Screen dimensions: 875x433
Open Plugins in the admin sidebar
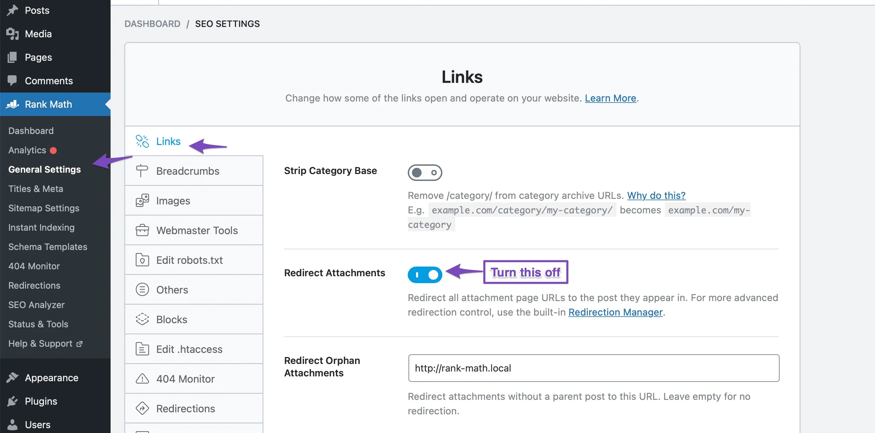[x=55, y=401]
